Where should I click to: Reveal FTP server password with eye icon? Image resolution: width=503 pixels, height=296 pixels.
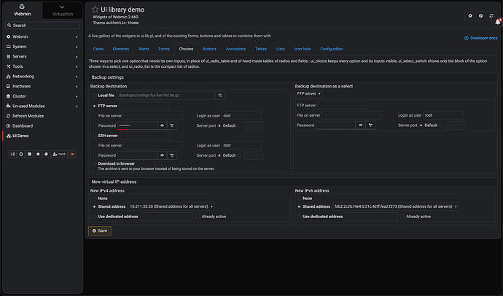tap(162, 125)
